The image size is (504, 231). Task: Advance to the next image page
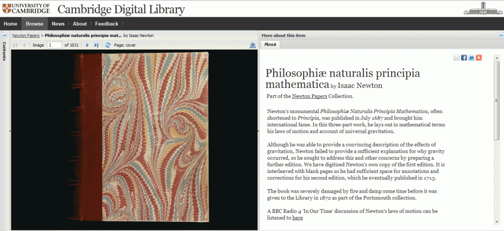point(87,45)
